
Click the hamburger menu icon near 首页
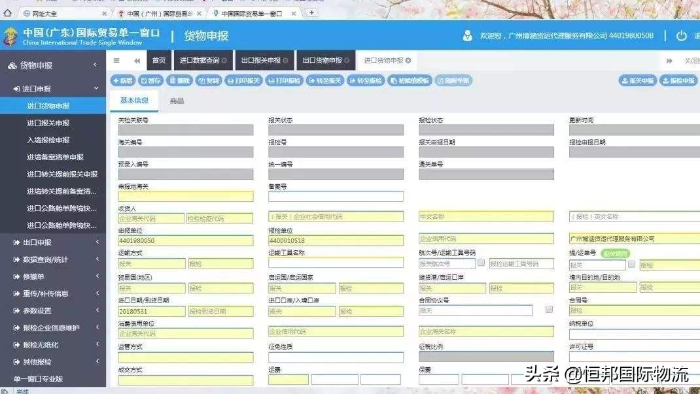coord(116,59)
